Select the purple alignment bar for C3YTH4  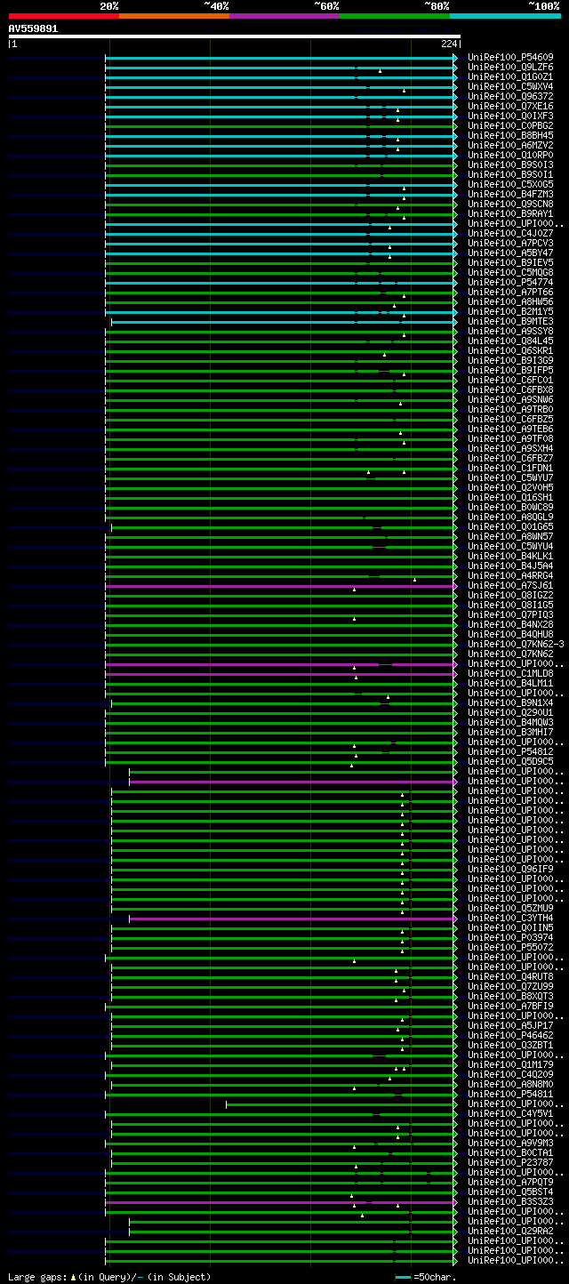[293, 919]
